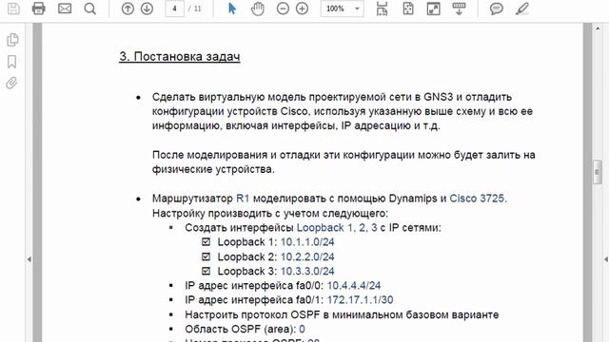Print the document using printer icon
The image size is (609, 342).
click(38, 9)
